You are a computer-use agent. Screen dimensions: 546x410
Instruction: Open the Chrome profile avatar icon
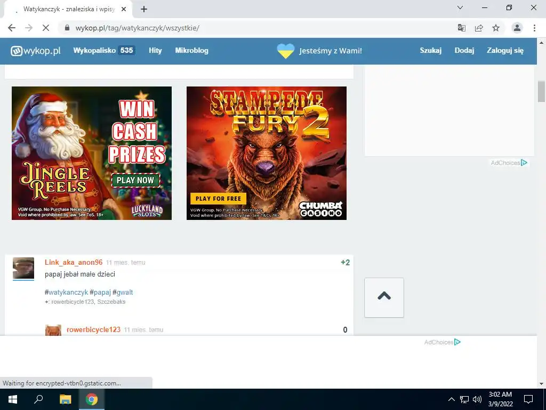[517, 28]
